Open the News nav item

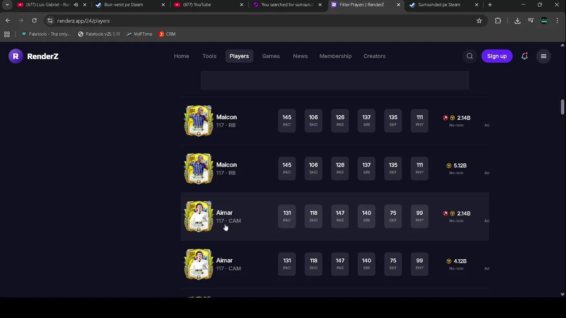[300, 56]
